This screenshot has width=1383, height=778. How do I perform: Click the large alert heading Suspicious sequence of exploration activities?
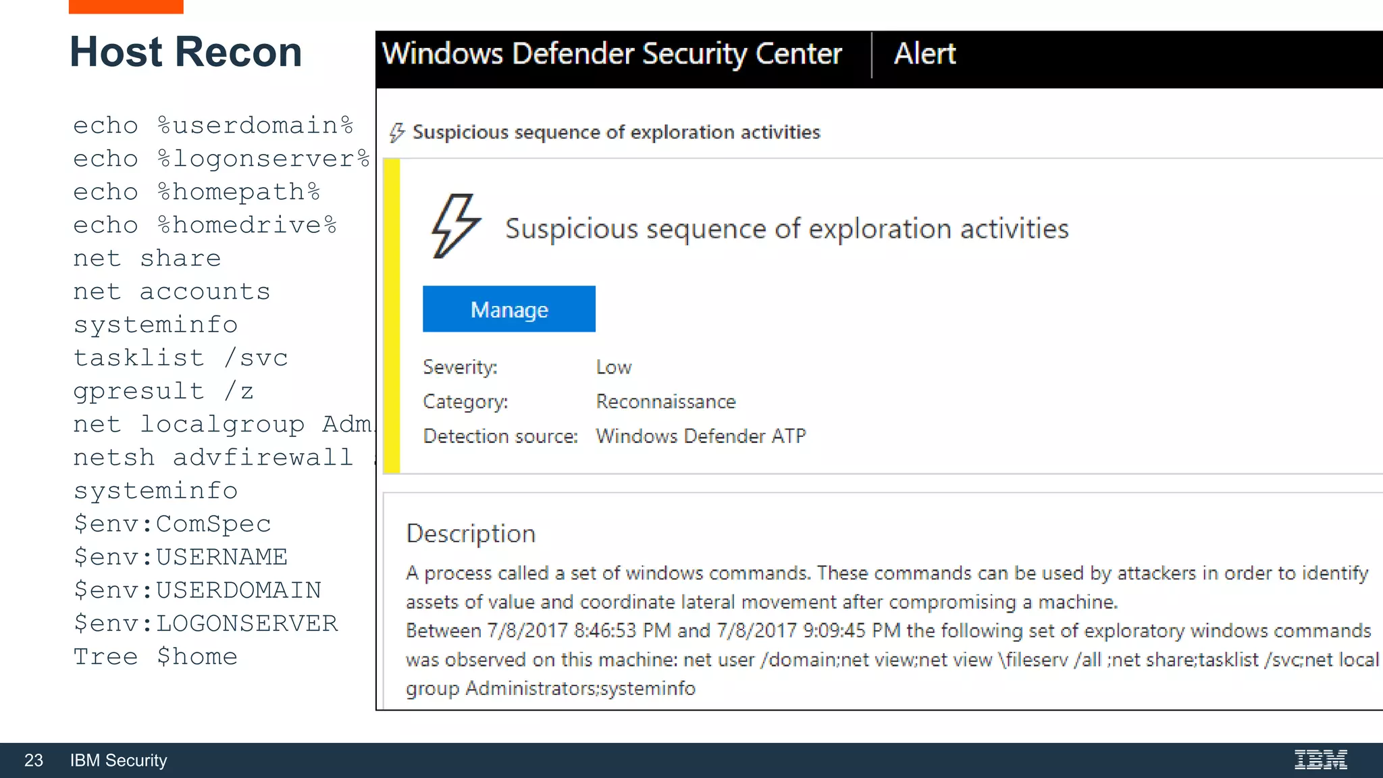(x=787, y=229)
